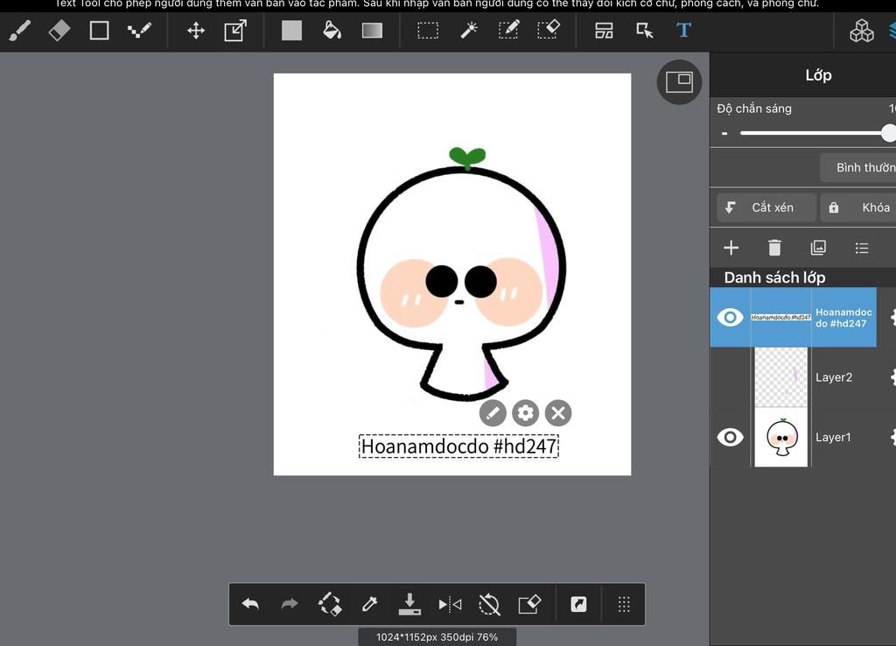Show Layer2 by its visibility box

pos(731,377)
